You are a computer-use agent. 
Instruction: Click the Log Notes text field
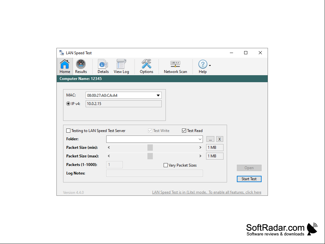pos(154,173)
